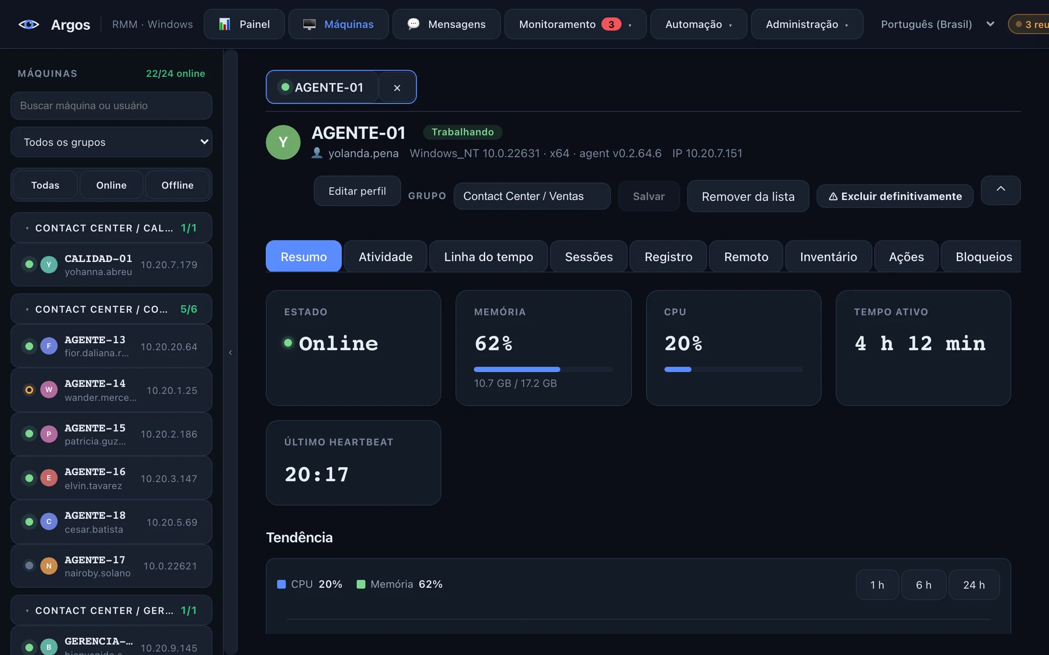
Task: Click the W avatar for AGENTE-14
Action: click(49, 390)
